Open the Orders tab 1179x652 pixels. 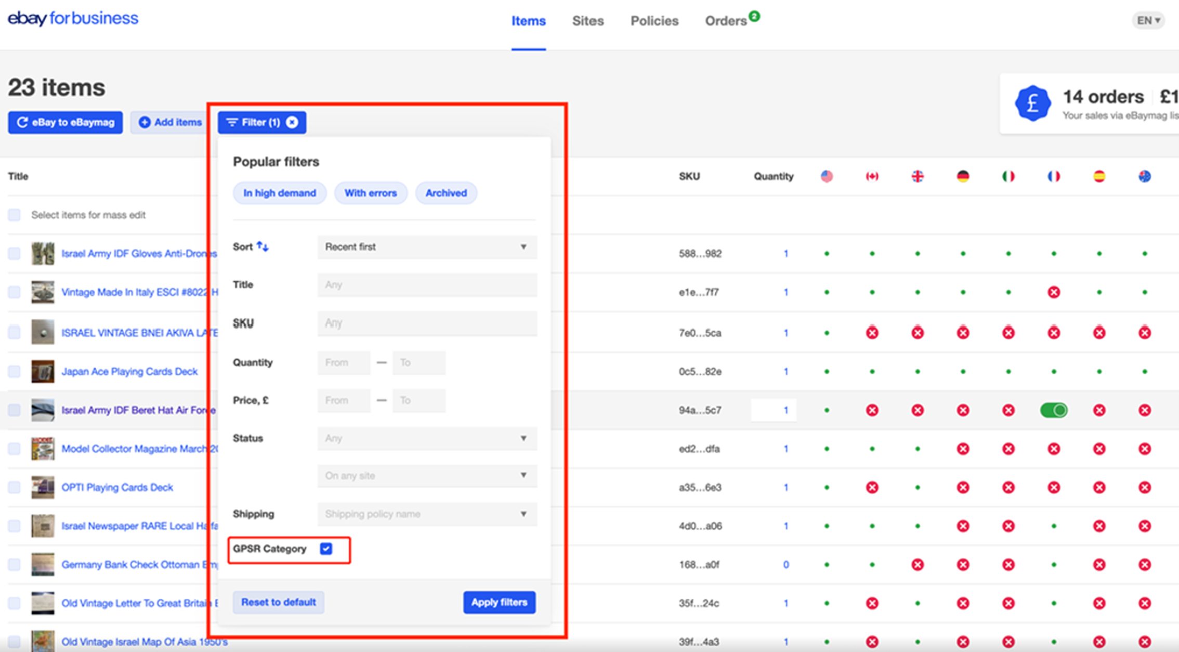click(x=726, y=21)
